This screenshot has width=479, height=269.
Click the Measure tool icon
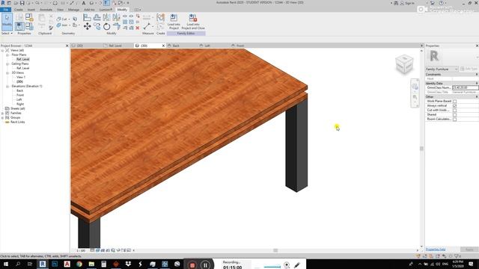tap(147, 27)
